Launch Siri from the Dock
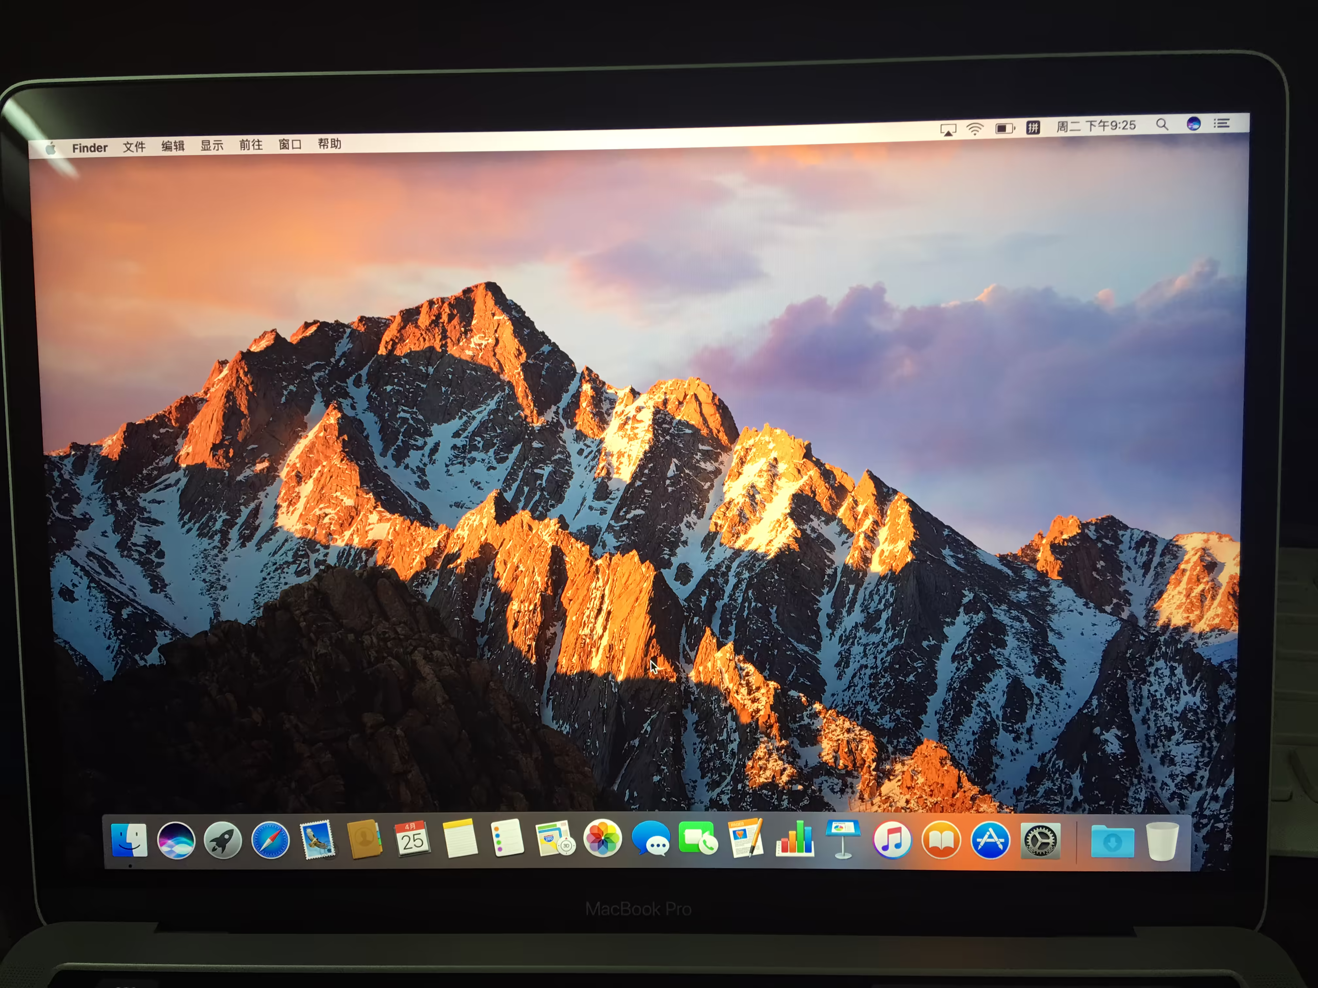 coord(176,840)
